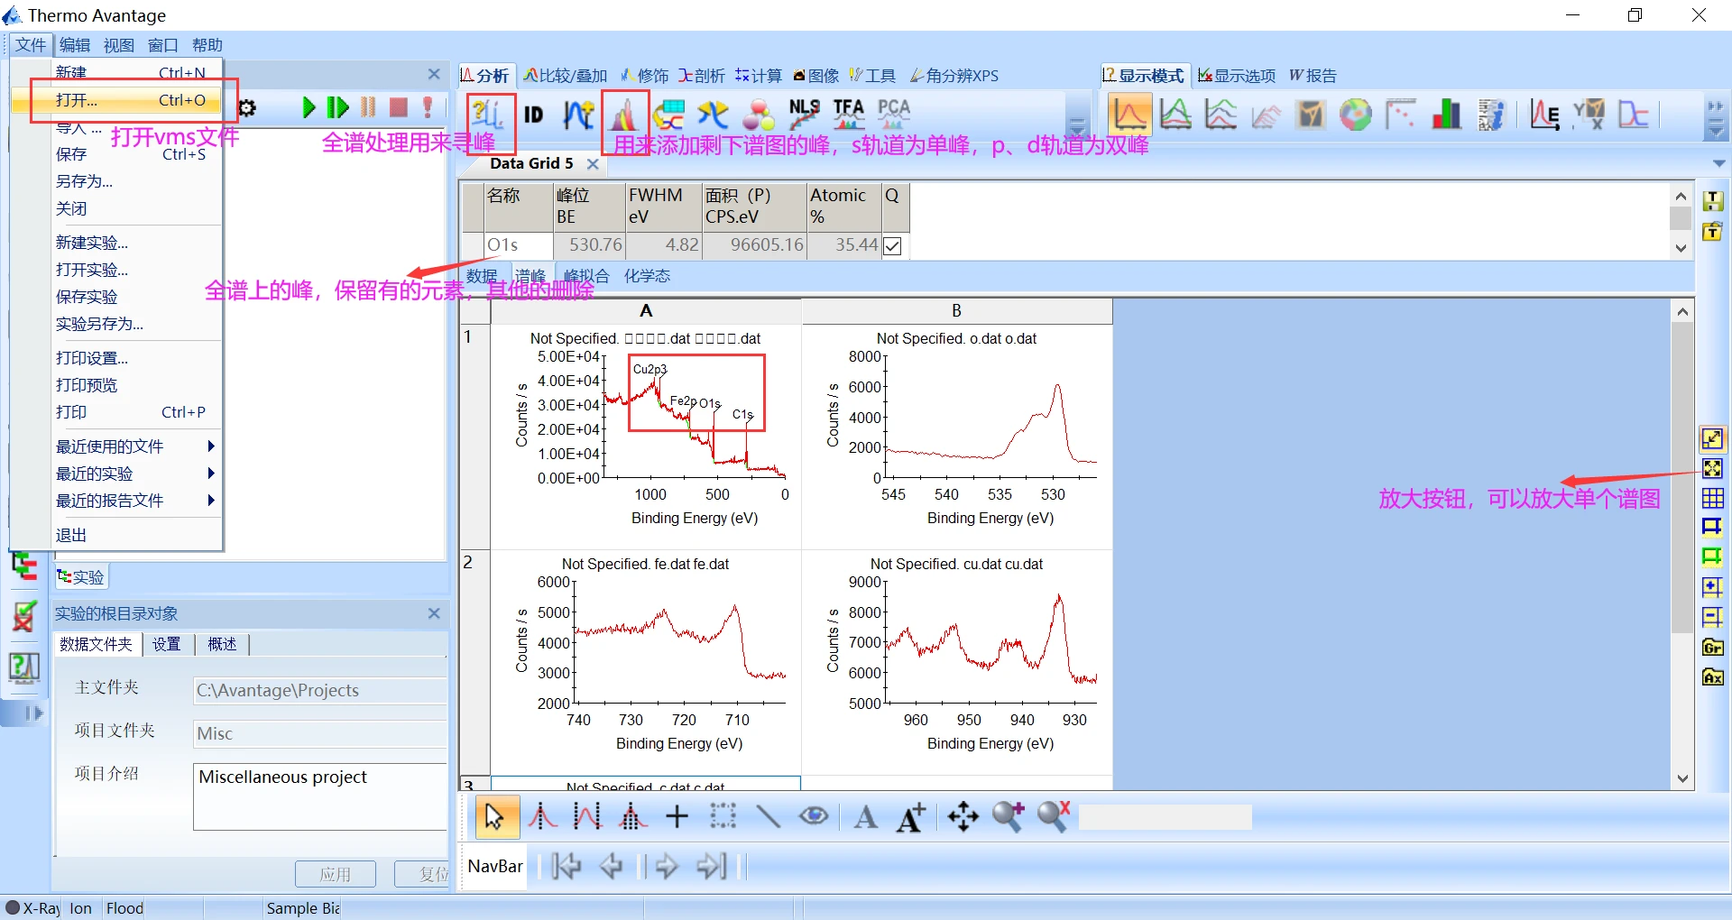1732x920 pixels.
Task: Click the reset zoom magnifier with X
Action: [x=1053, y=817]
